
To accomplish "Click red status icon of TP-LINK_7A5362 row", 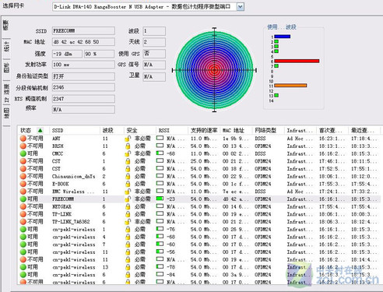I will 23,222.
